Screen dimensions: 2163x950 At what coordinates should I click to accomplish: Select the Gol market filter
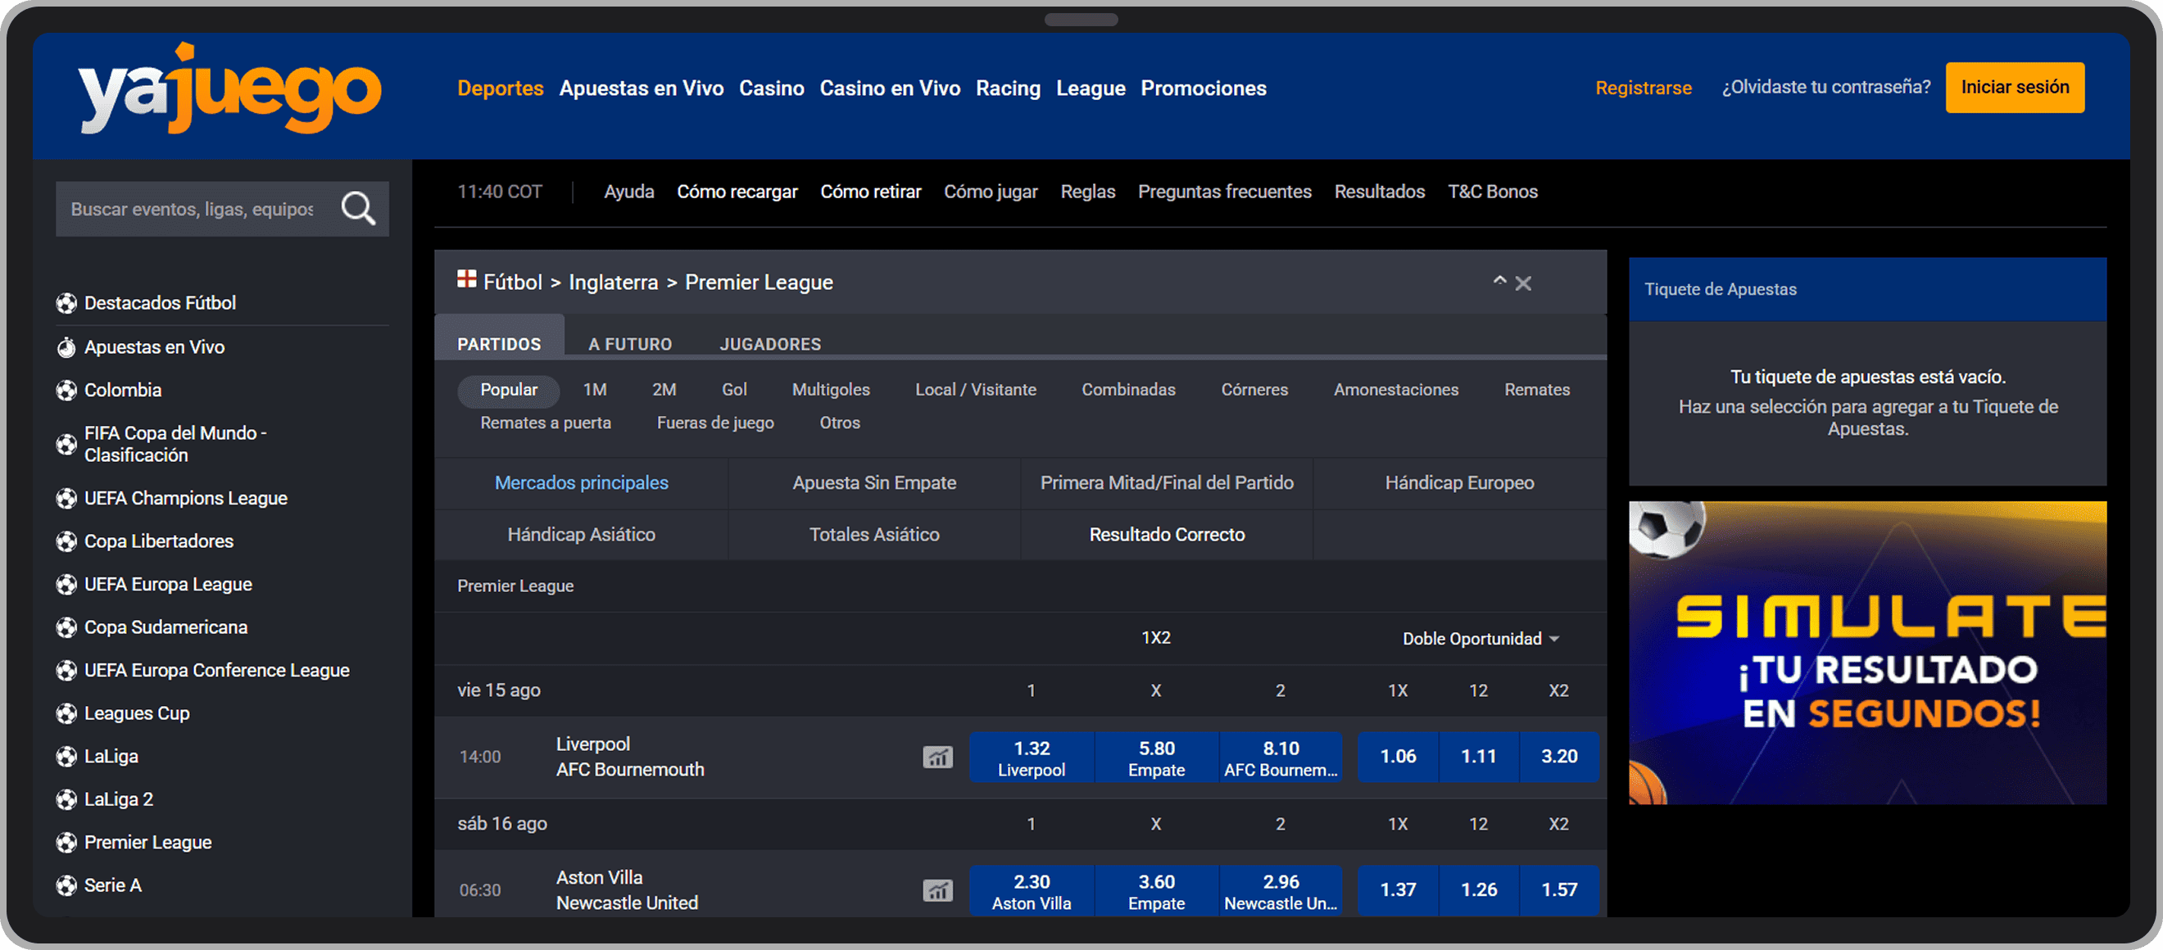(x=734, y=389)
